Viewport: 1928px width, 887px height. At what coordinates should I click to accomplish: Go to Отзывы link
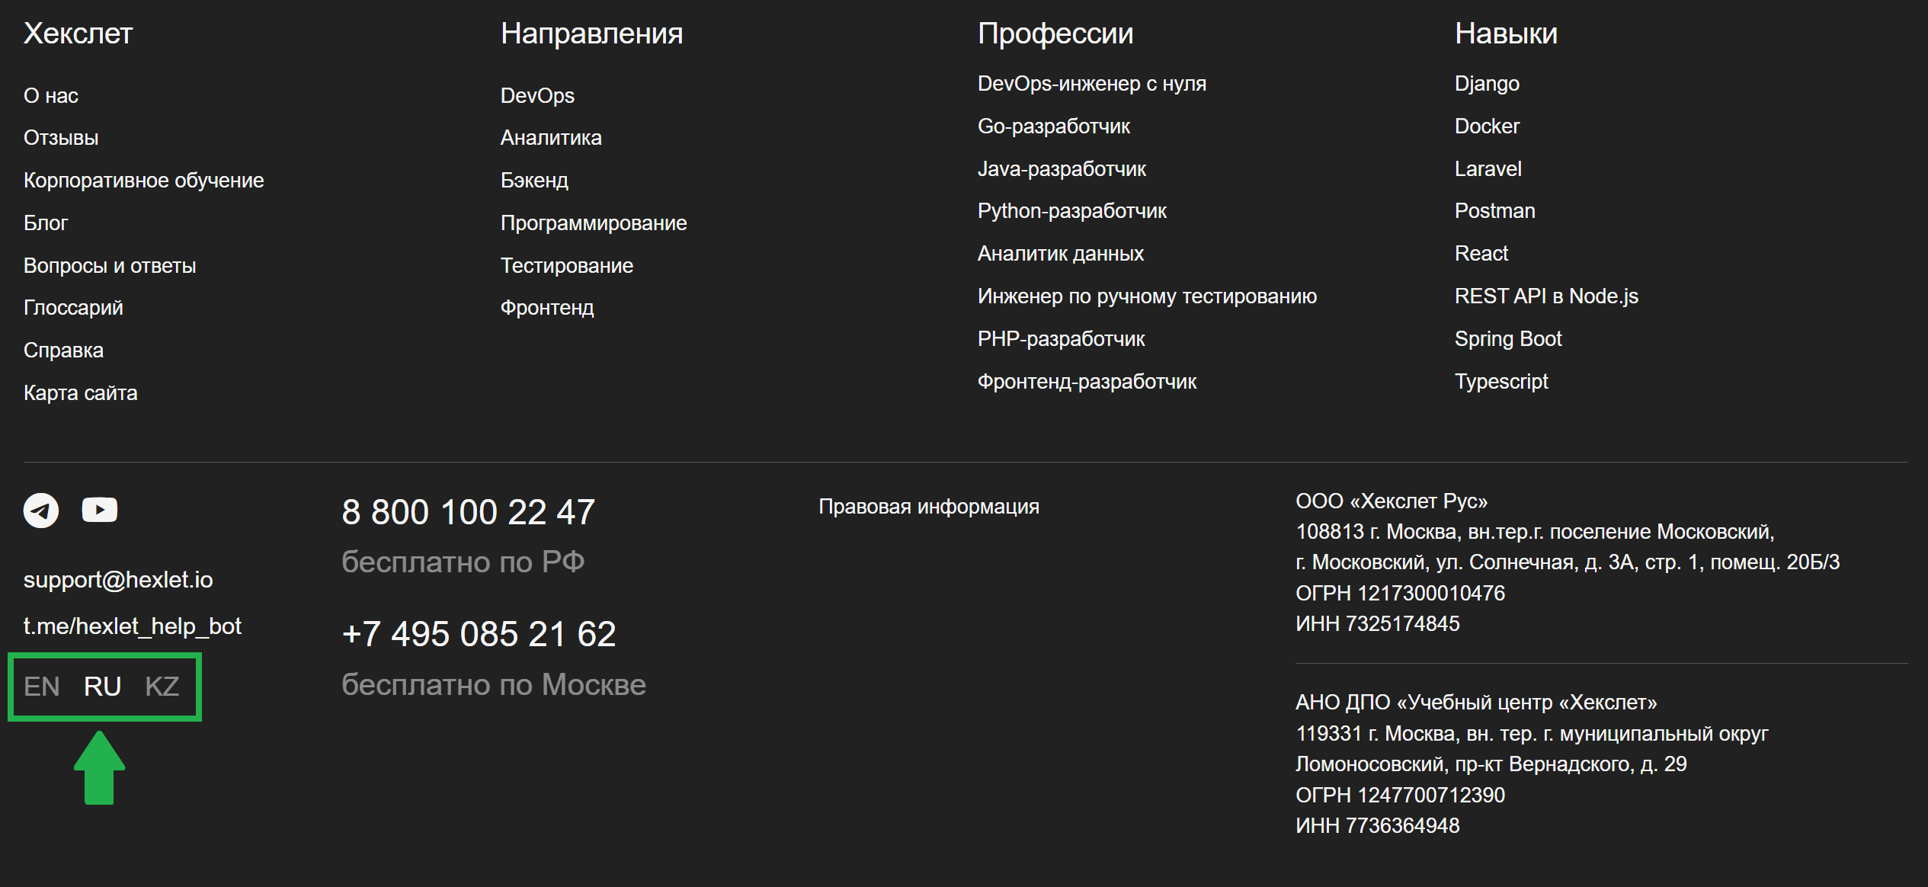pyautogui.click(x=61, y=138)
